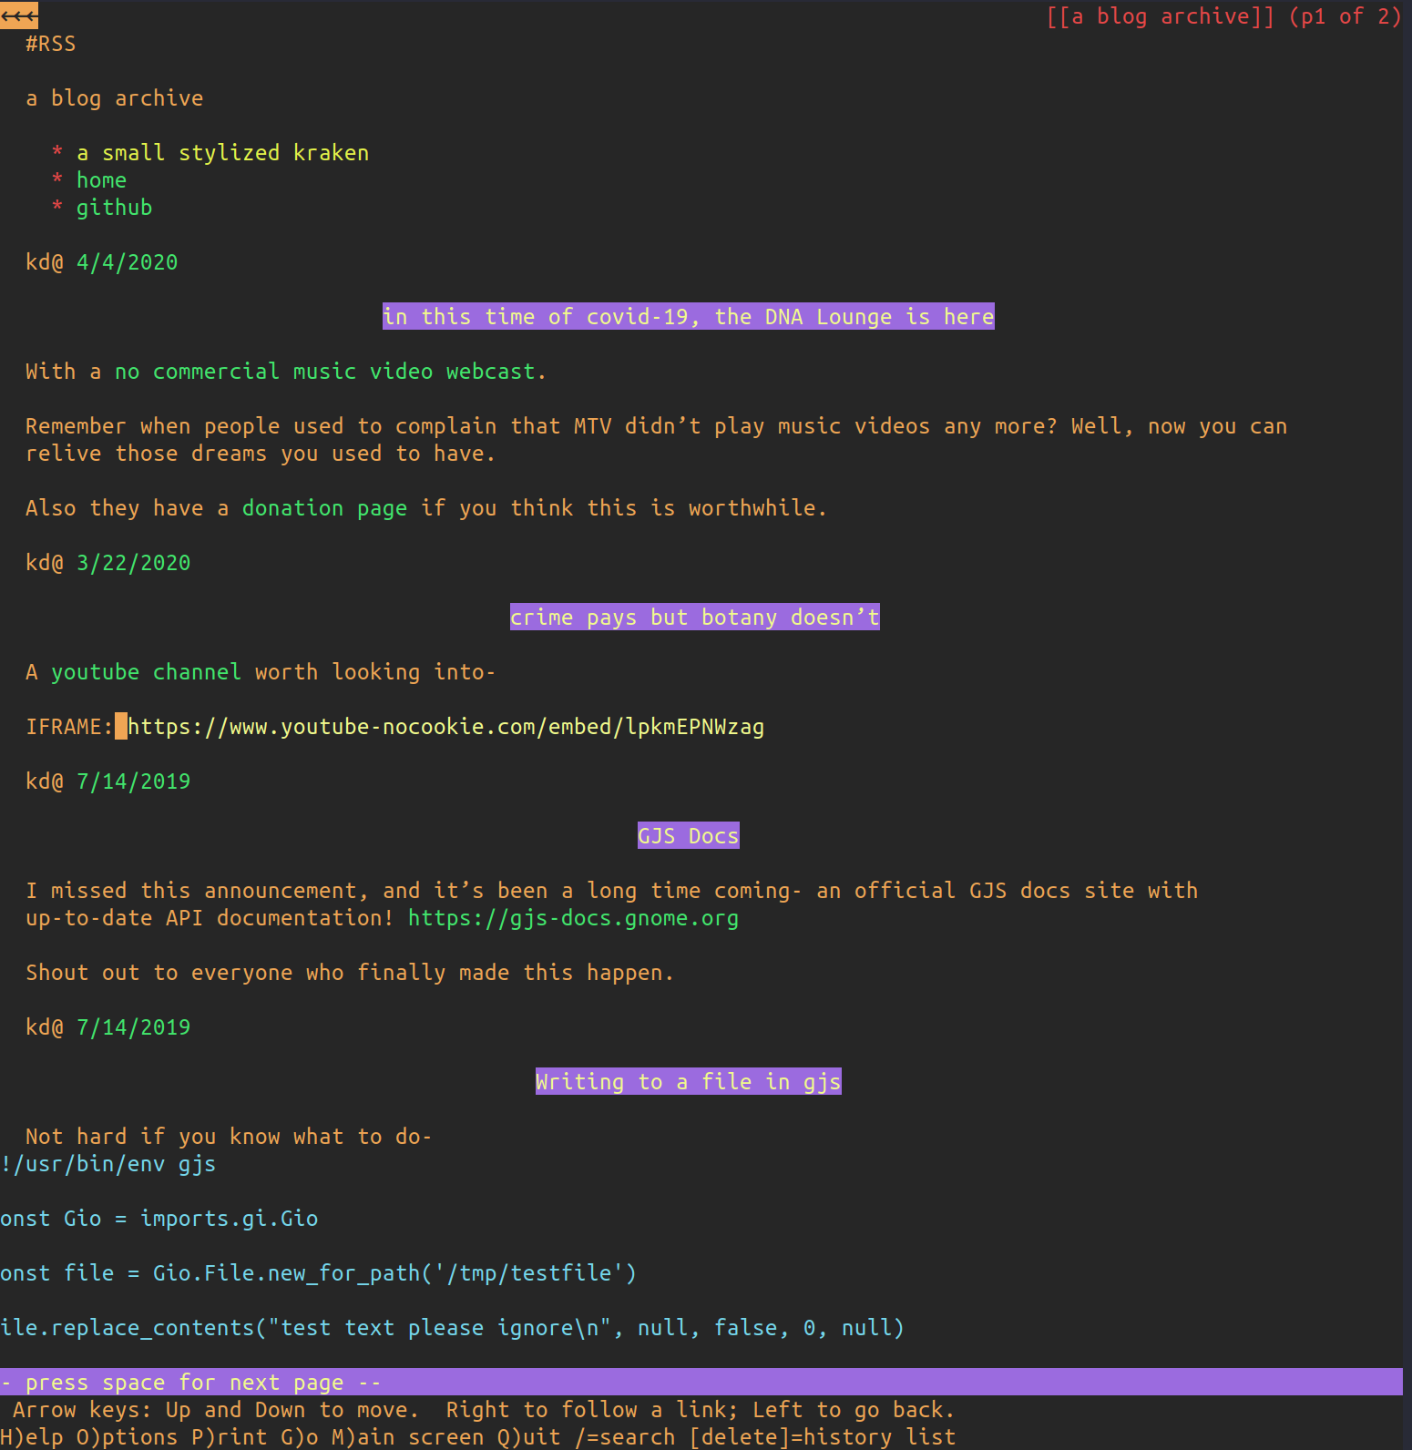Open the 'github' link
This screenshot has width=1412, height=1450.
[x=114, y=208]
